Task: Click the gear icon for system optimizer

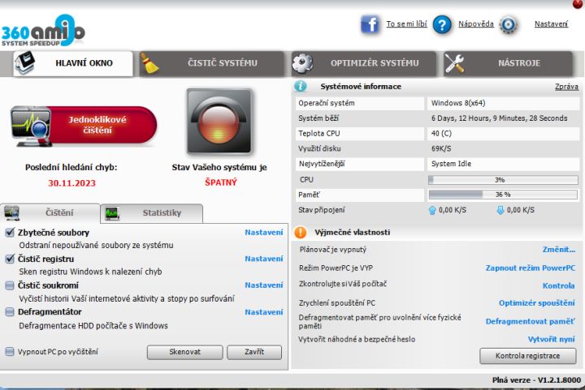Action: coord(302,63)
